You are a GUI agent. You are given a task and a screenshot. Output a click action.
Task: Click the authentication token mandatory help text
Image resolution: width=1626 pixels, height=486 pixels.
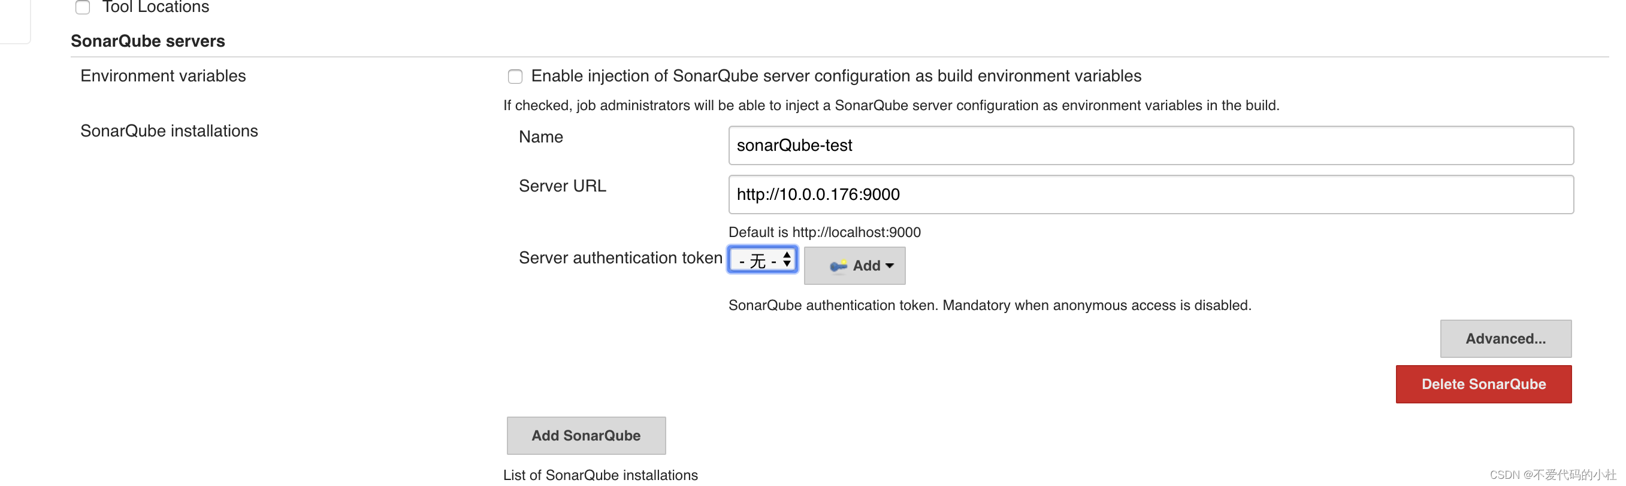pyautogui.click(x=990, y=306)
